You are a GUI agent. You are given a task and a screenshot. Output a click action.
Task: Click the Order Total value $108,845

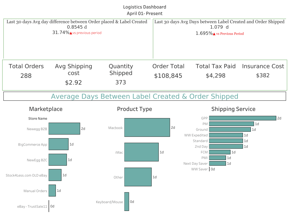pyautogui.click(x=168, y=76)
